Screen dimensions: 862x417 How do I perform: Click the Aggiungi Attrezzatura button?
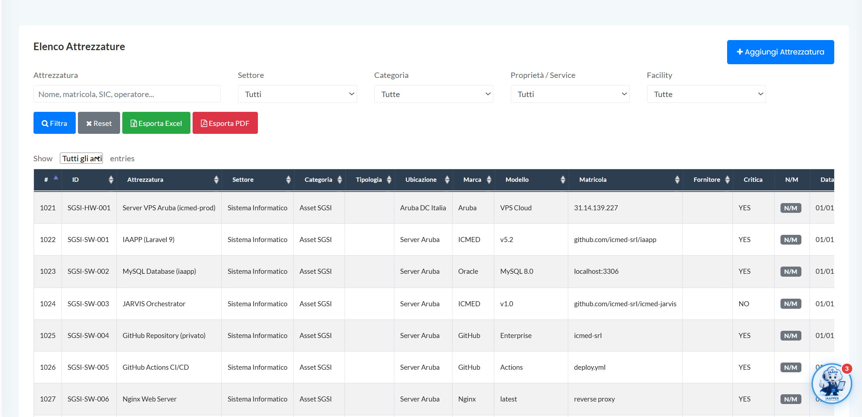(780, 52)
